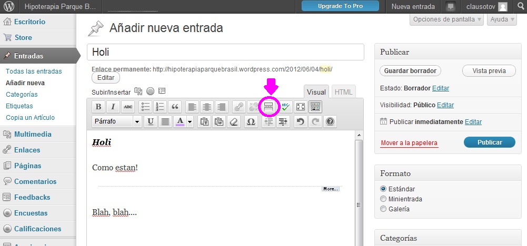This screenshot has height=246, width=527.
Task: Open the Ayuda help dropdown
Action: [502, 19]
